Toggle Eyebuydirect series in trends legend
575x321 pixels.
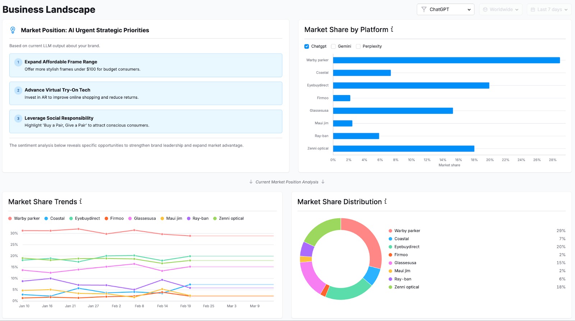tap(85, 218)
